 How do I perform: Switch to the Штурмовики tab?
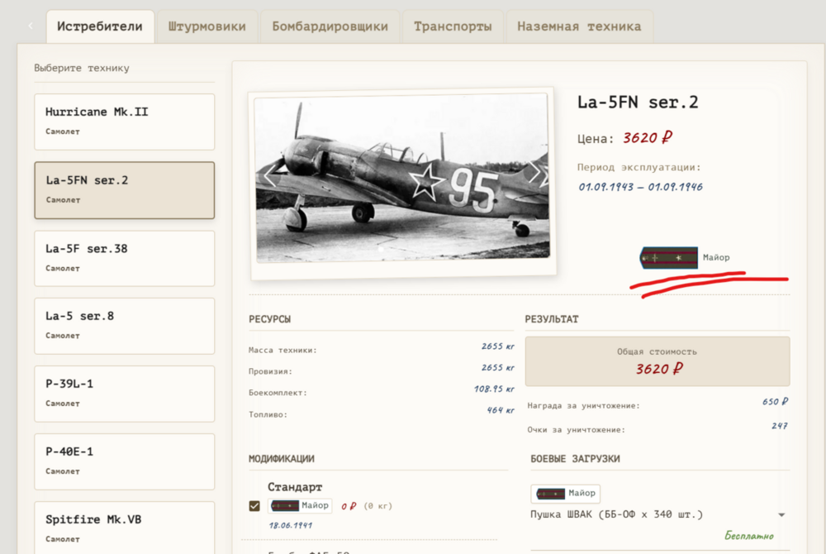coord(206,26)
